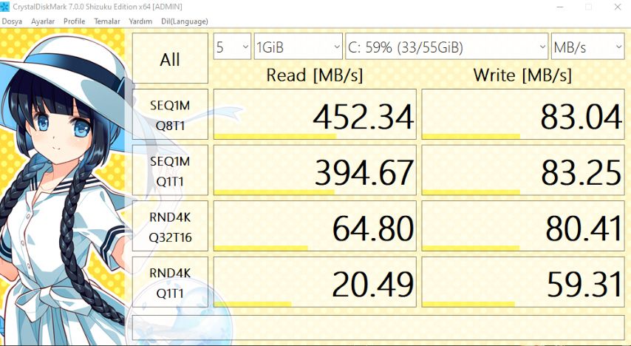
Task: Click the 394.67 read result
Action: tap(315, 170)
